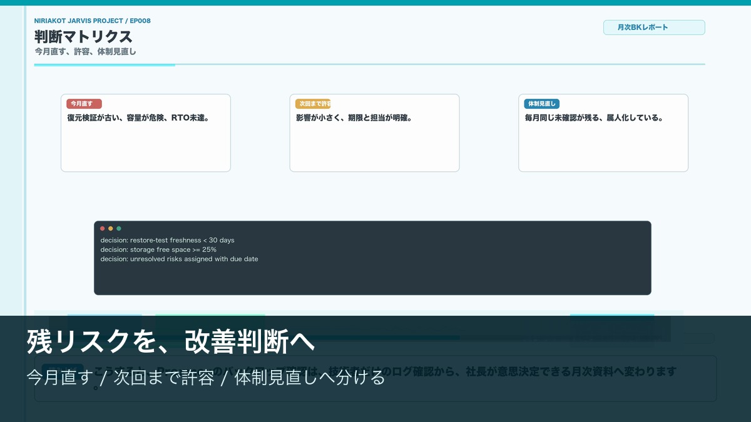Screen dimensions: 751x422
Task: Open the card about 毎月同じ未確認が残る
Action: click(x=603, y=133)
